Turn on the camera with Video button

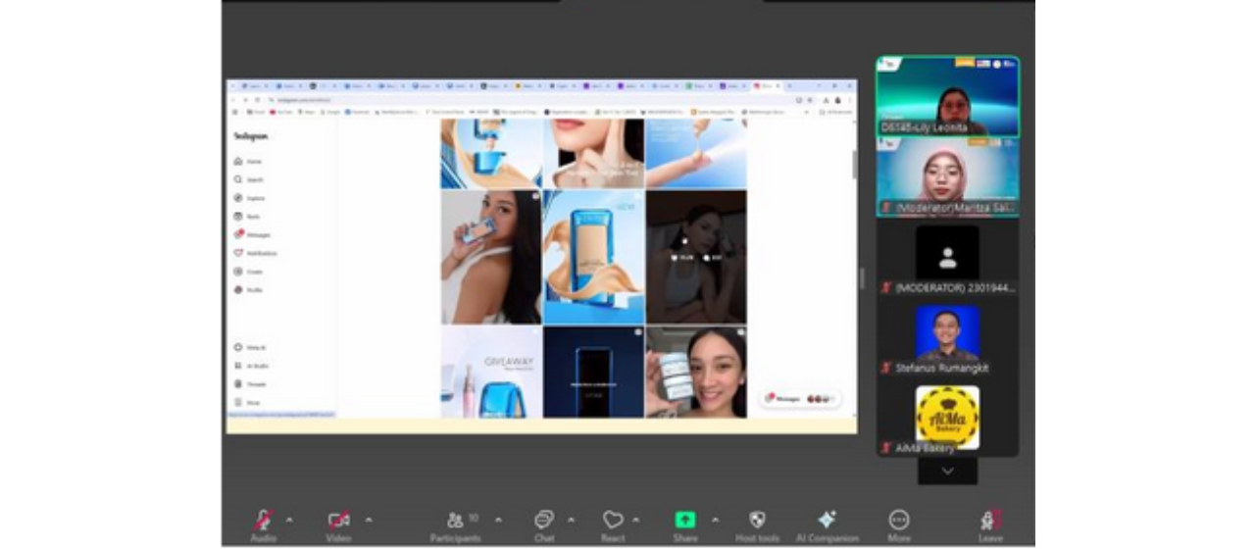[x=338, y=521]
